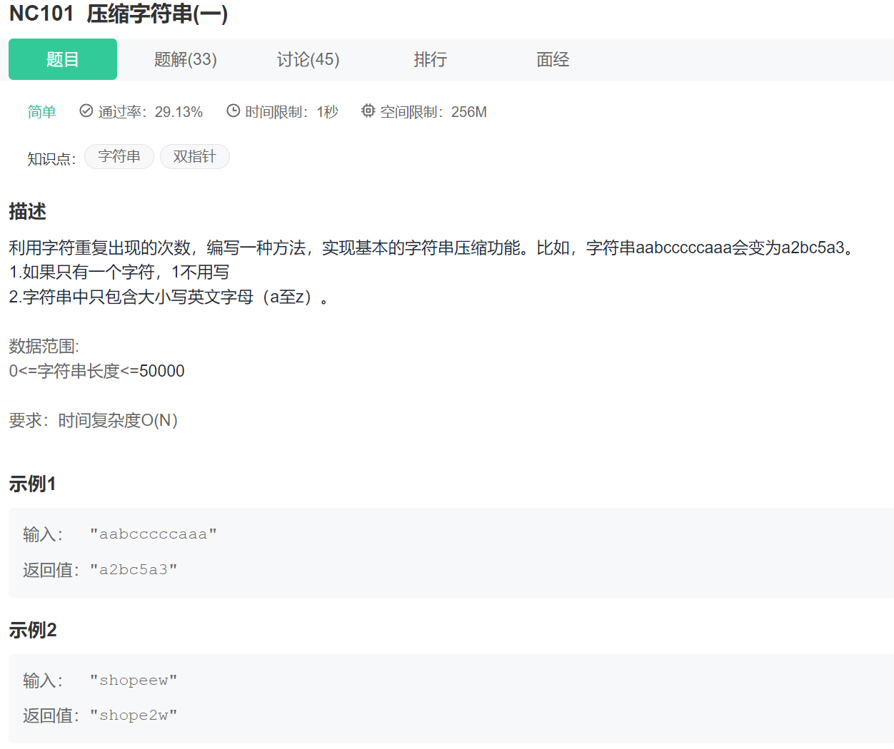Open the 讨论(45) discussion tab
The image size is (894, 749).
pyautogui.click(x=308, y=59)
